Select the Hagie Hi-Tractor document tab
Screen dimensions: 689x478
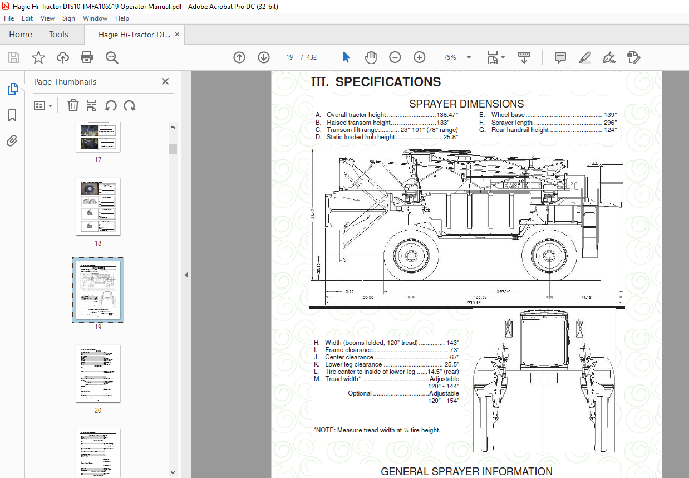[x=134, y=35]
